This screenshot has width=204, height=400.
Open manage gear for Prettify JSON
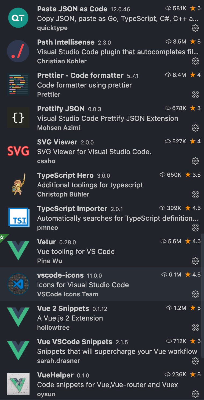point(195,128)
